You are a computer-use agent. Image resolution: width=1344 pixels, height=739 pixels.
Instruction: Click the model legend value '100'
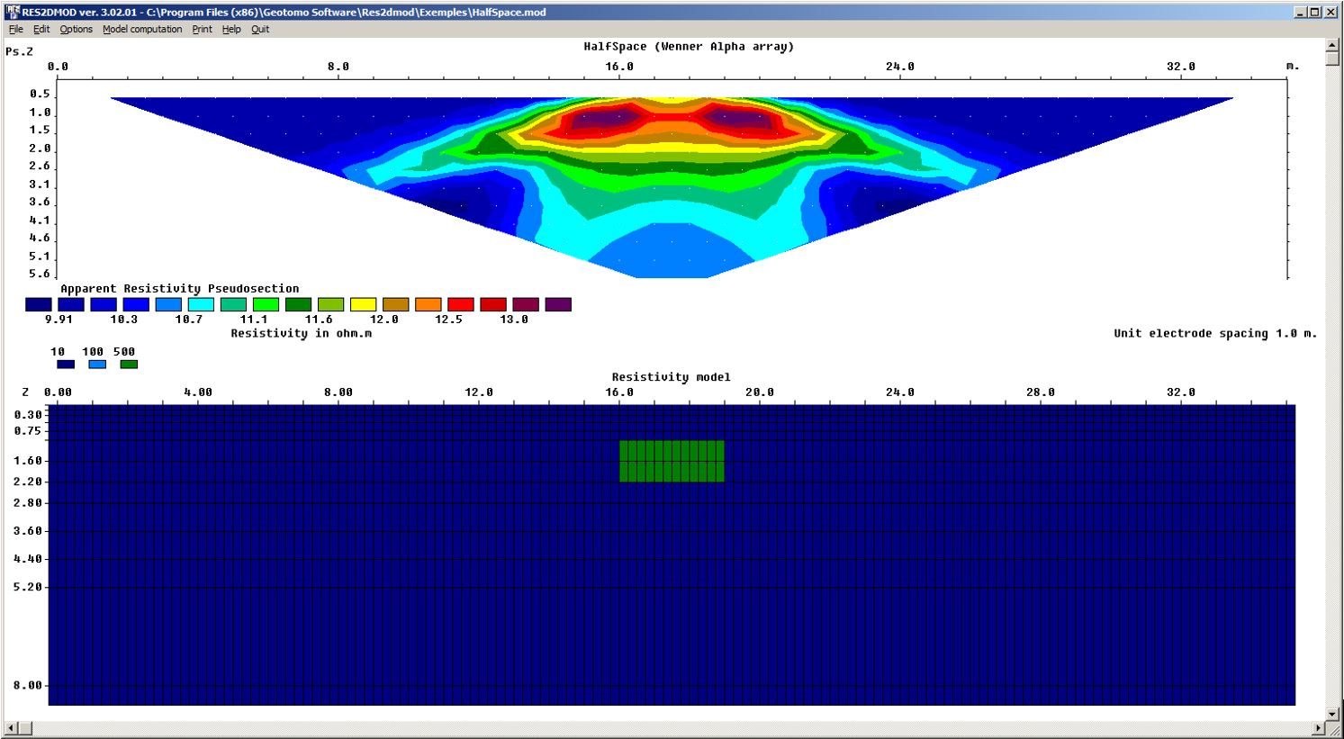coord(93,352)
